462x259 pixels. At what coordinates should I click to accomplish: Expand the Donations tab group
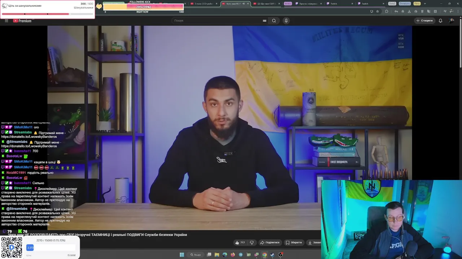tap(405, 4)
